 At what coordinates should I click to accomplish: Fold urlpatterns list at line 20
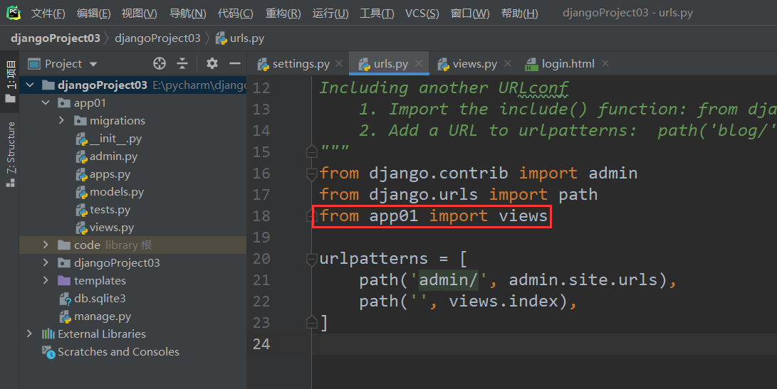(312, 259)
